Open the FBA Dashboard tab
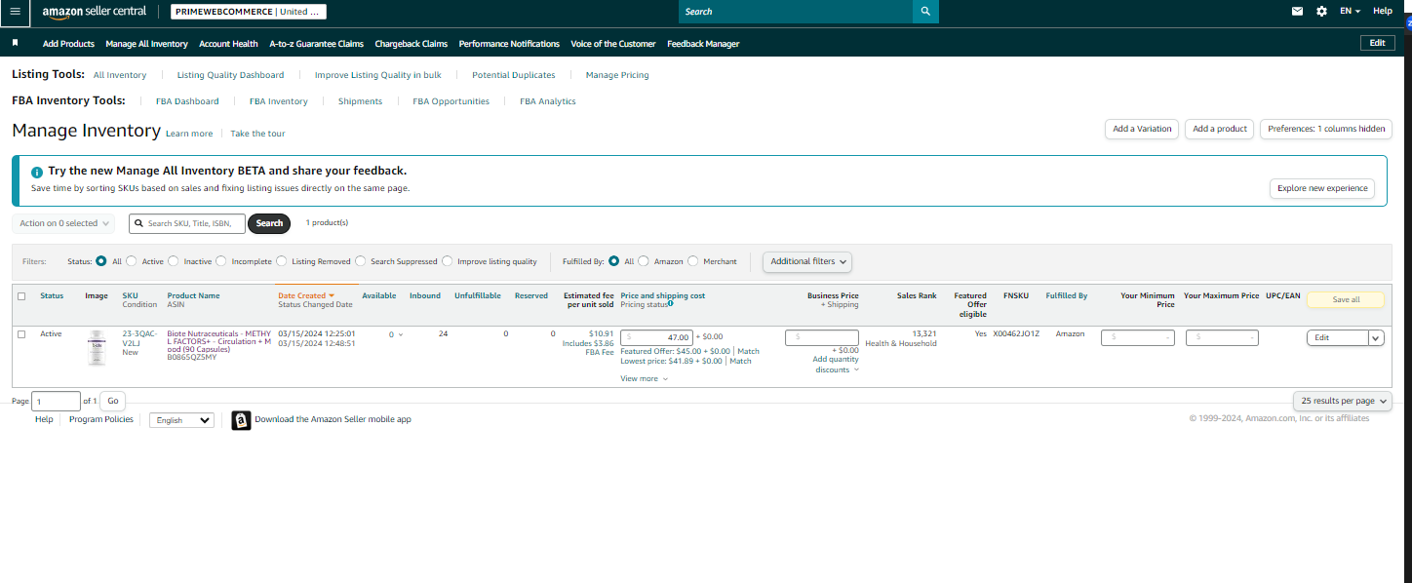 (x=187, y=101)
